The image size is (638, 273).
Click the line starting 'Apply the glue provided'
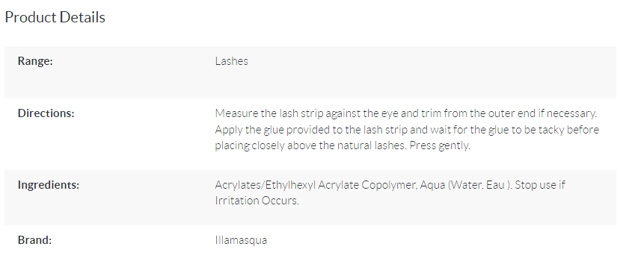(407, 129)
